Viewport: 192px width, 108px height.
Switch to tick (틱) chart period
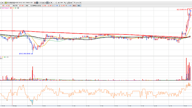tap(51, 3)
